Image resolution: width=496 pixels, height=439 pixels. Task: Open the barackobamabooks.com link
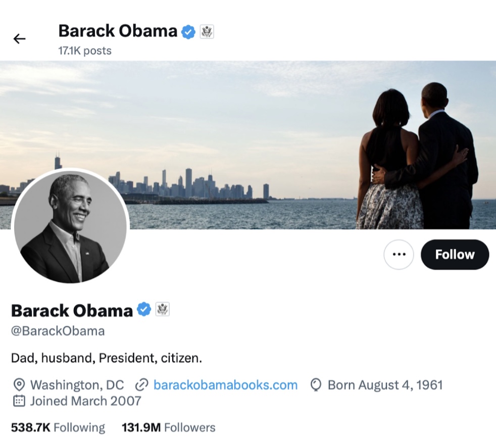[x=225, y=385]
